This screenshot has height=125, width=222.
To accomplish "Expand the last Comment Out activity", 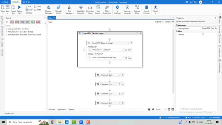I will click(x=122, y=103).
